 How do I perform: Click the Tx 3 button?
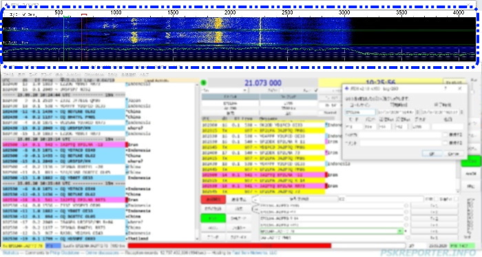click(434, 218)
